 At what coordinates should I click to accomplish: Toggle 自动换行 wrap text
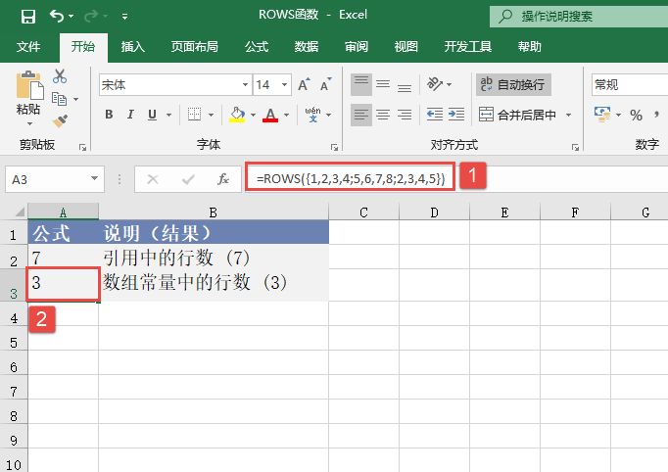[513, 84]
